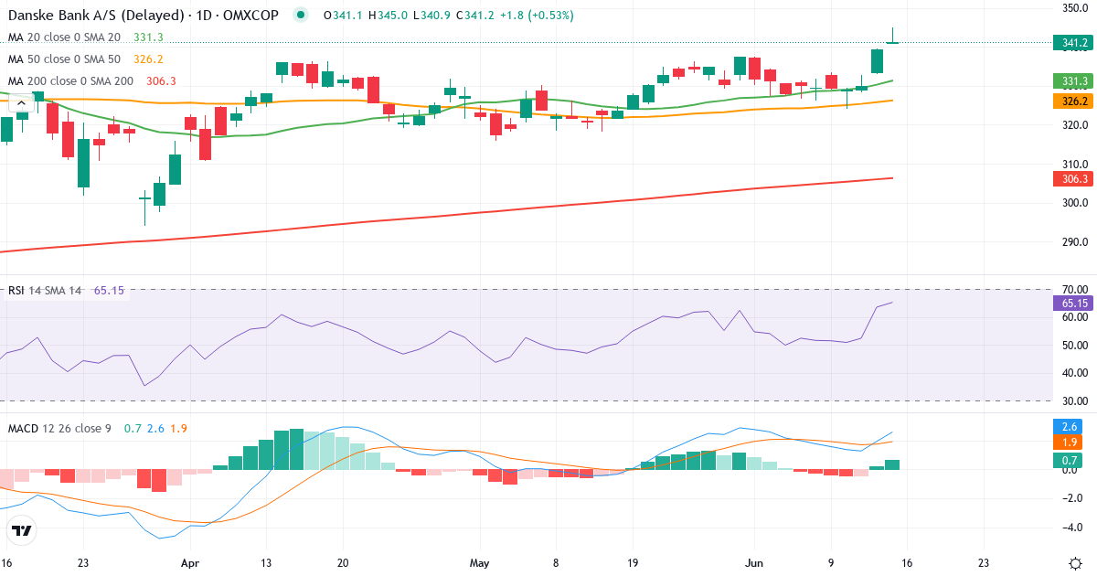1097x576 pixels.
Task: Click the purple 65.15 RSI axis label
Action: coord(1073,303)
